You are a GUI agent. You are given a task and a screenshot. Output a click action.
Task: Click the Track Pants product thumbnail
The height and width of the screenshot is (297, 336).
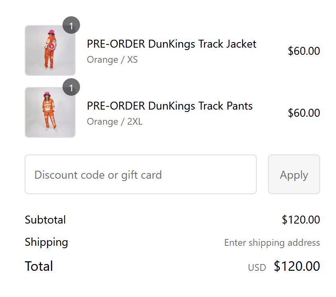[50, 112]
